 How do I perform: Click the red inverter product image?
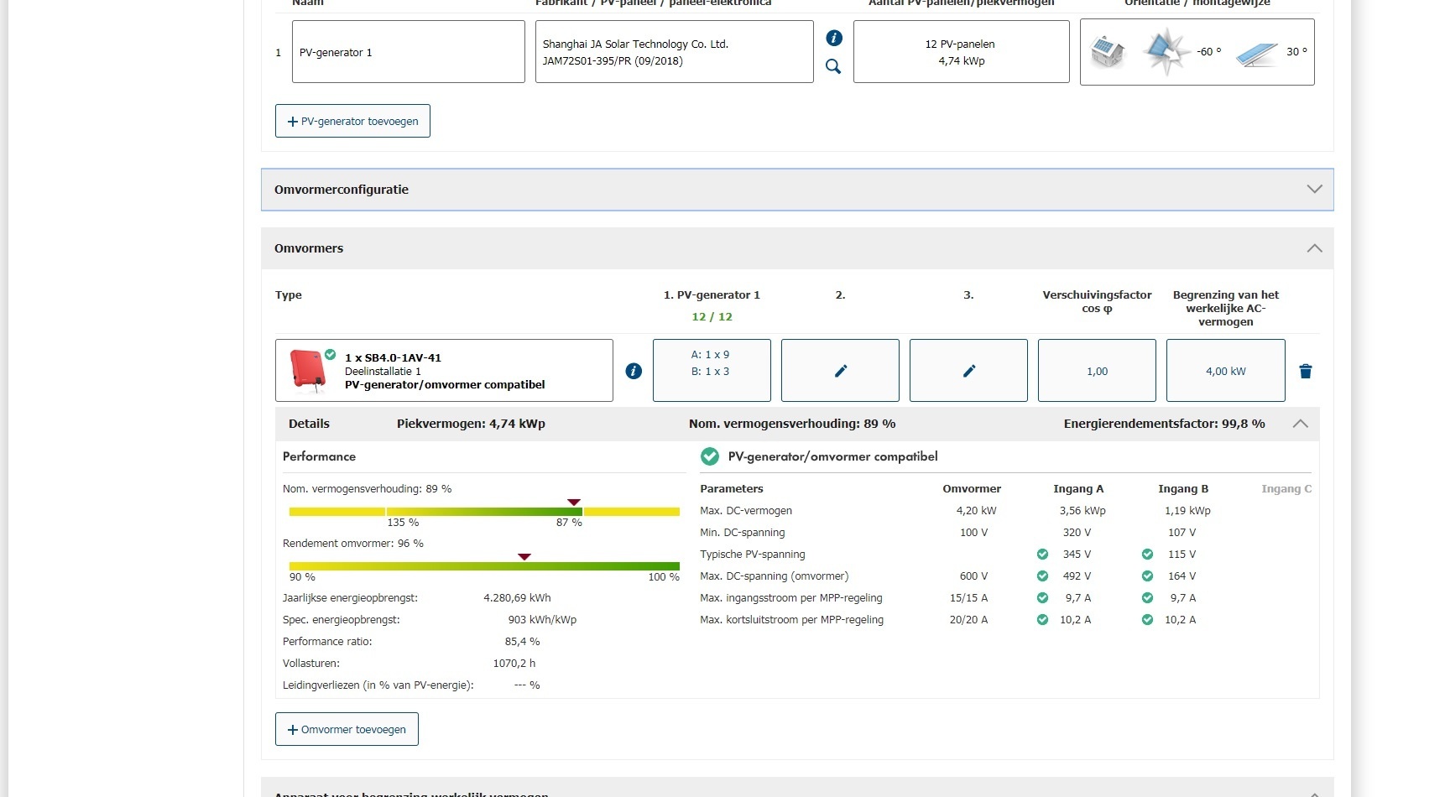pyautogui.click(x=307, y=370)
